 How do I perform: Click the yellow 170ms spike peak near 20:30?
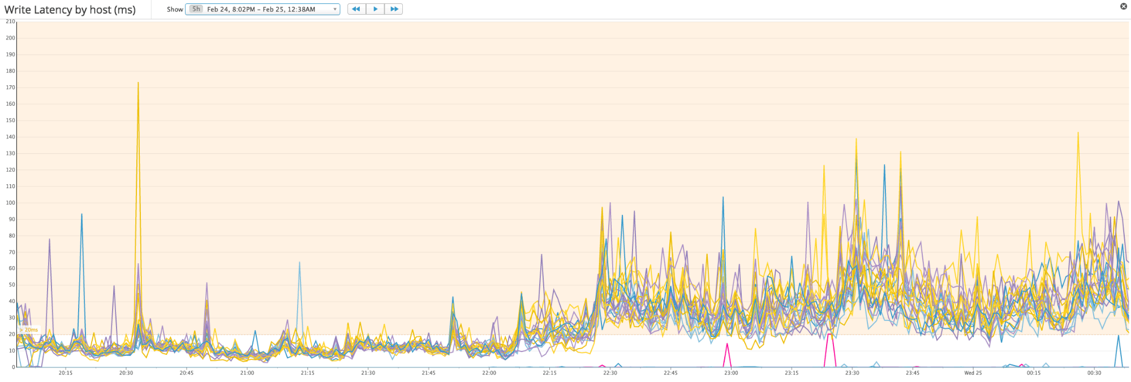tap(138, 83)
